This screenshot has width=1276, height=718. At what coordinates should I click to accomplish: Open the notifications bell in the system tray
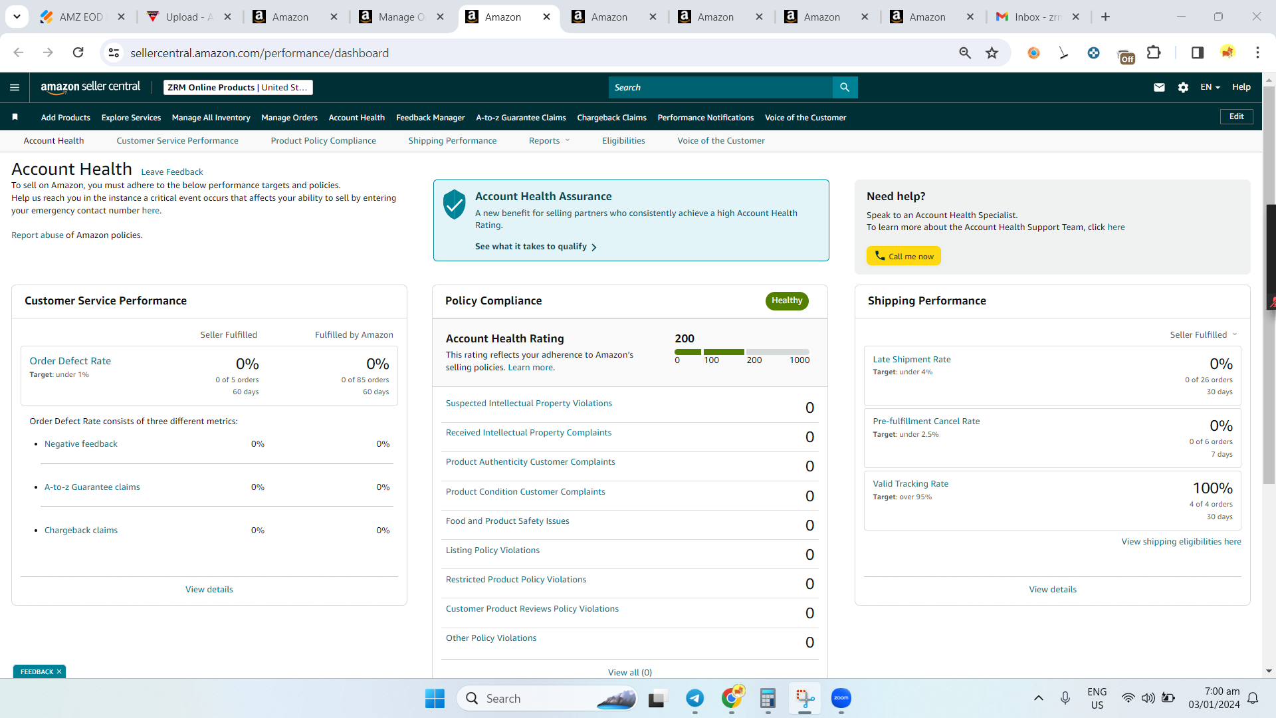click(1253, 698)
